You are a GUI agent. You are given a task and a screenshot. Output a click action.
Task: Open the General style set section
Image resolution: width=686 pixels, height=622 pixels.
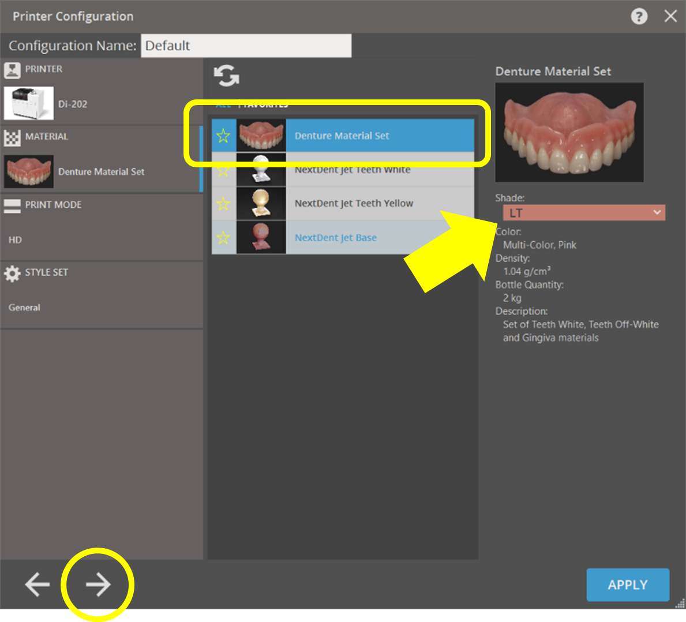[x=24, y=308]
